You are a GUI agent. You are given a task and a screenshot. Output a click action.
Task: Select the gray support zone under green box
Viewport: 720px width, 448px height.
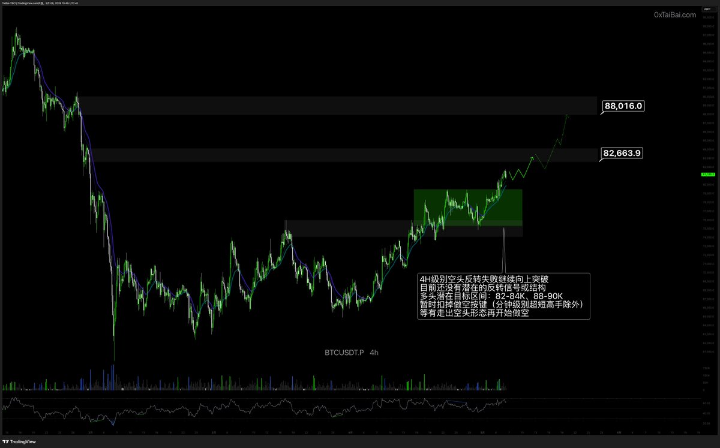(x=403, y=228)
